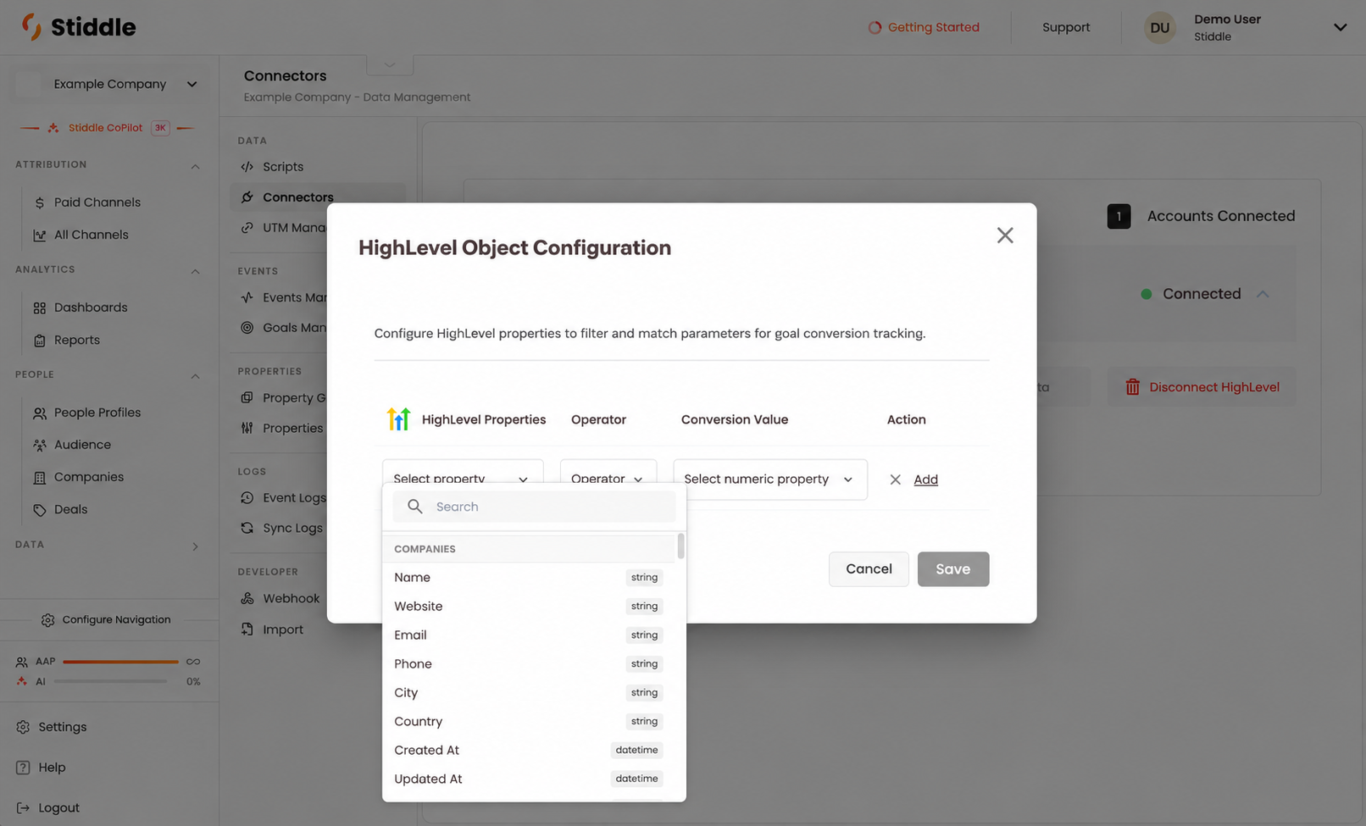
Task: Click the Settings gear icon
Action: tap(23, 727)
